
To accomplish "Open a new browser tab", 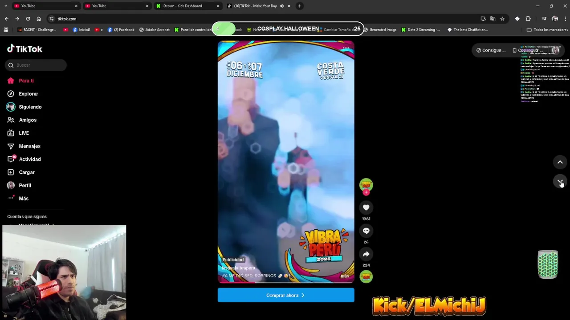I will pyautogui.click(x=300, y=6).
